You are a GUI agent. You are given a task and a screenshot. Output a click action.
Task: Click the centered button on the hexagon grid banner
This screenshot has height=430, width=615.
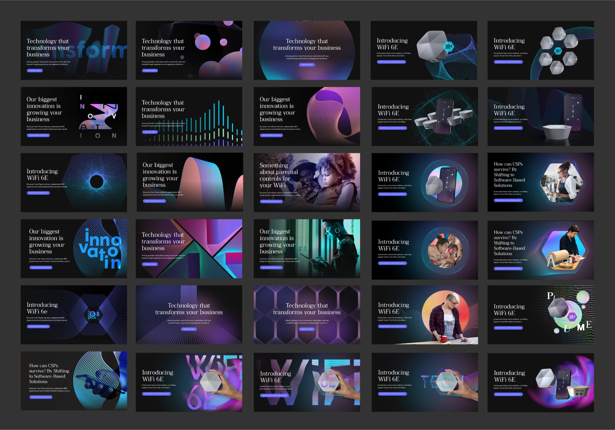[307, 329]
